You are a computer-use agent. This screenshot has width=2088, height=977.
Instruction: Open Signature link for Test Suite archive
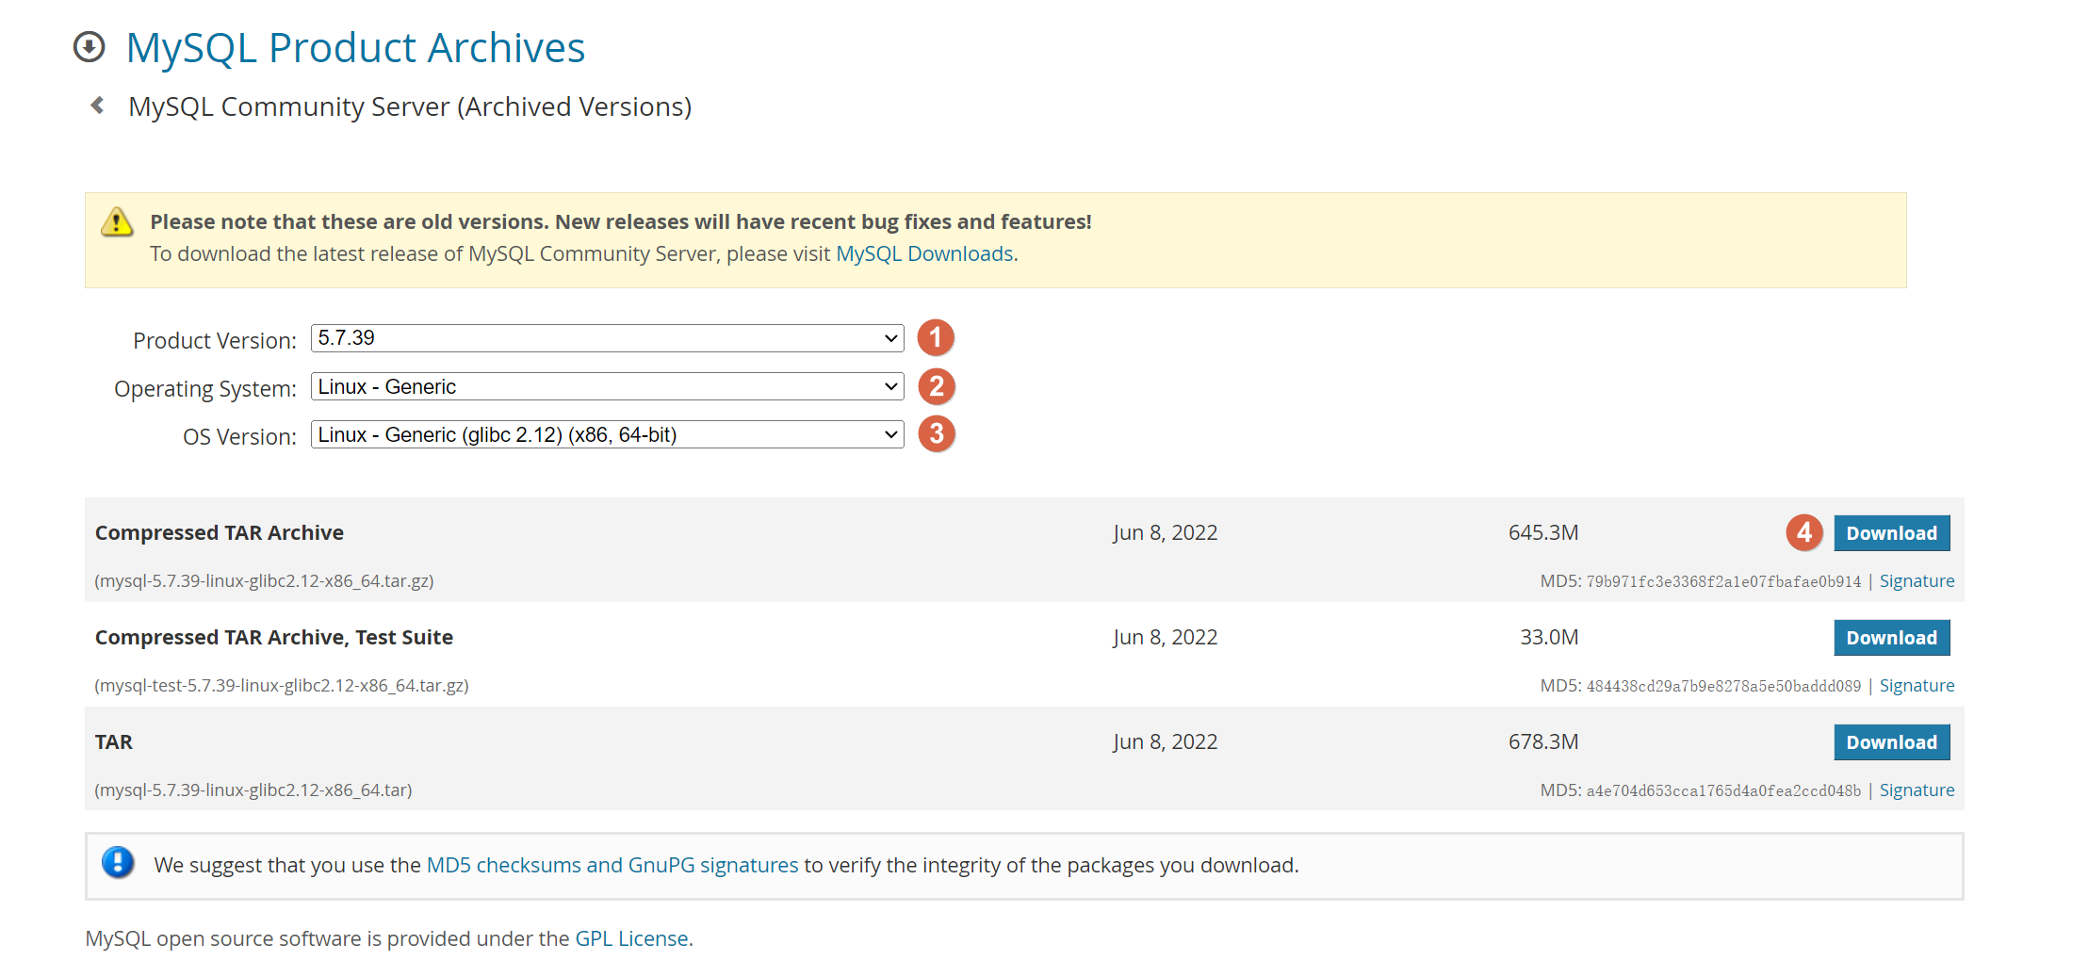coord(1917,686)
